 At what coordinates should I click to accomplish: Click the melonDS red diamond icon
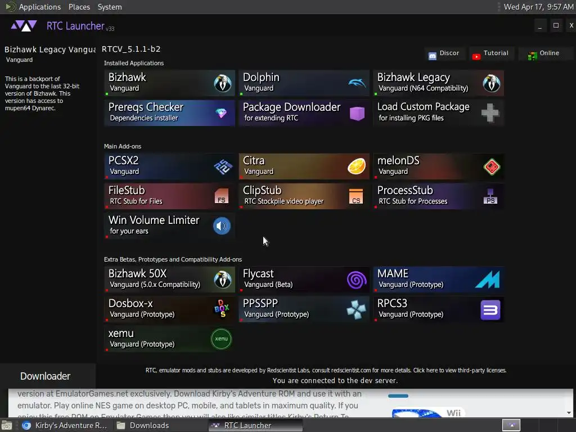492,166
